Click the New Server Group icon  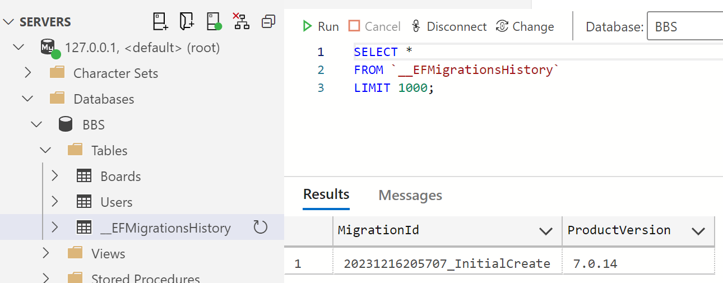pyautogui.click(x=187, y=22)
